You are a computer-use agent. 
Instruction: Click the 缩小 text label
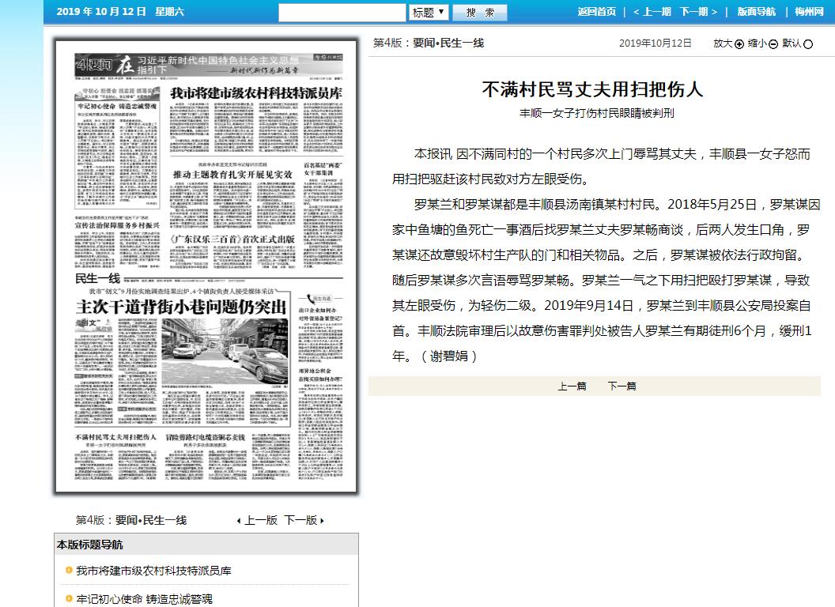tap(758, 43)
